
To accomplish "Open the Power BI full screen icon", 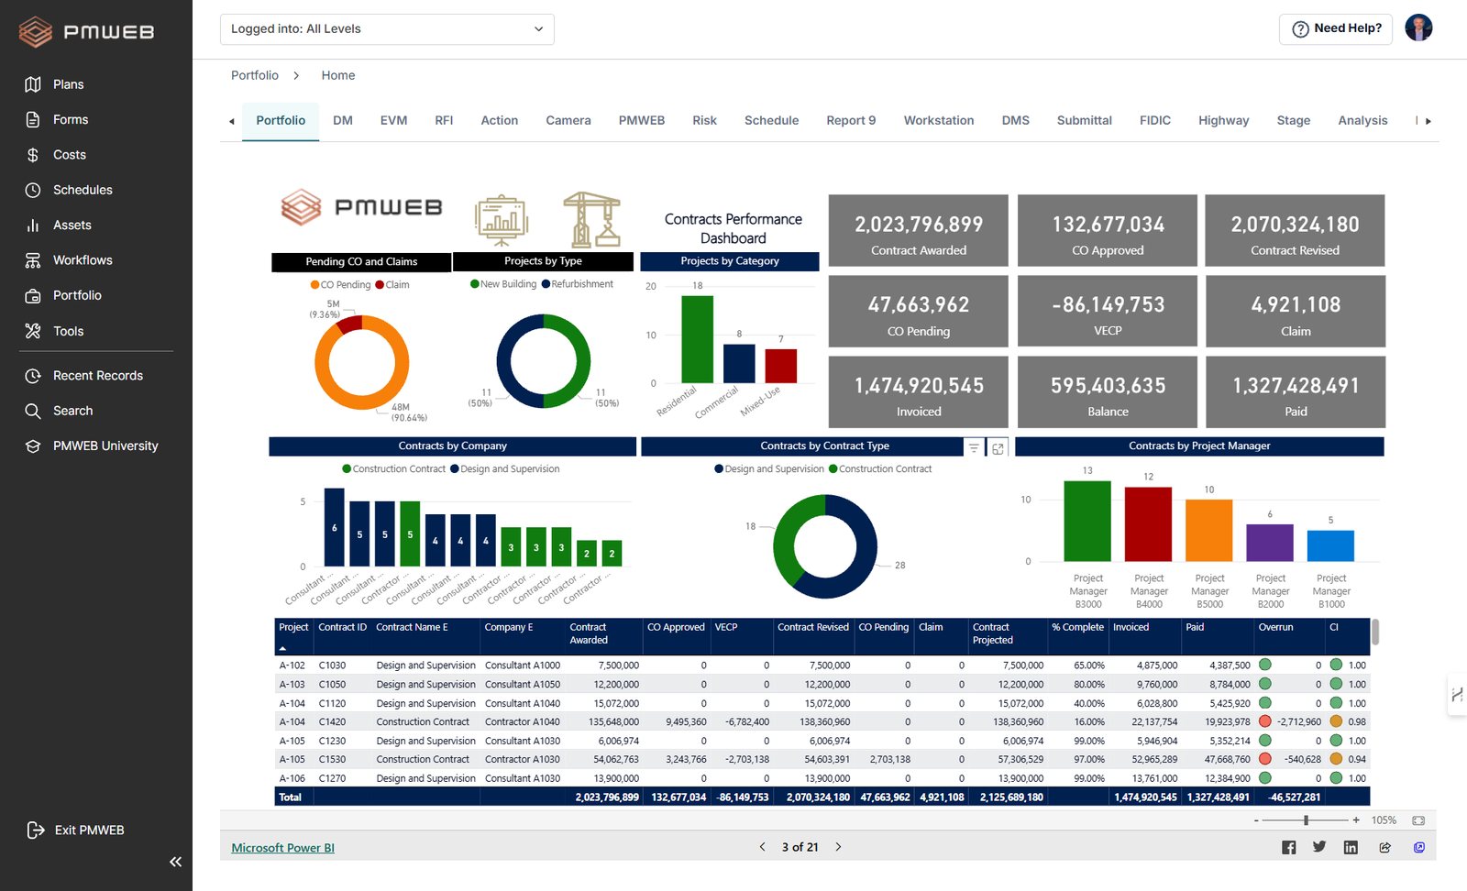I will click(1418, 847).
